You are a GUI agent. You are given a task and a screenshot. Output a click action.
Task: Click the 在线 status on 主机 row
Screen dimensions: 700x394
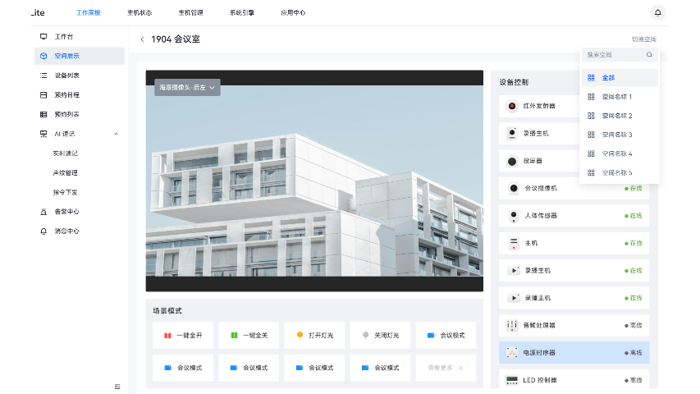633,243
